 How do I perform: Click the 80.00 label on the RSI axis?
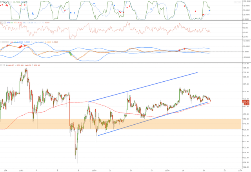246,23
